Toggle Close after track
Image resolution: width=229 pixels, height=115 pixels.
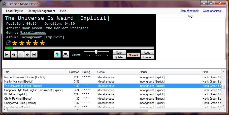click(x=212, y=11)
